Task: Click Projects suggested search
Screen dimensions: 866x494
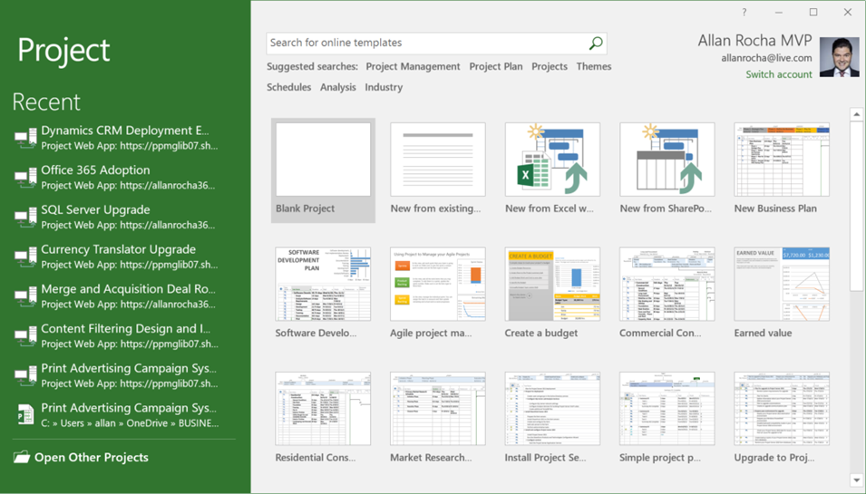Action: (550, 66)
